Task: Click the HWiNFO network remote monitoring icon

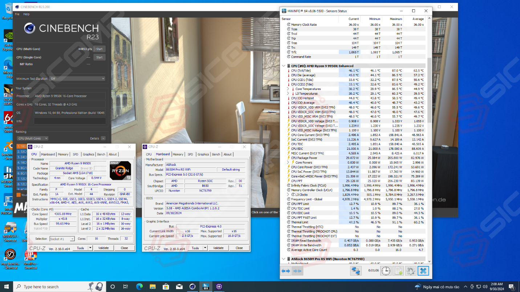Action: click(x=356, y=271)
